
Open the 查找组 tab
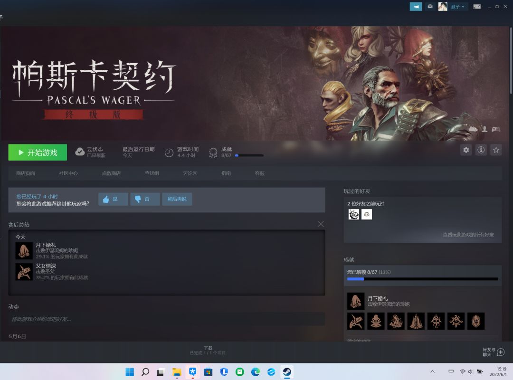coord(152,173)
